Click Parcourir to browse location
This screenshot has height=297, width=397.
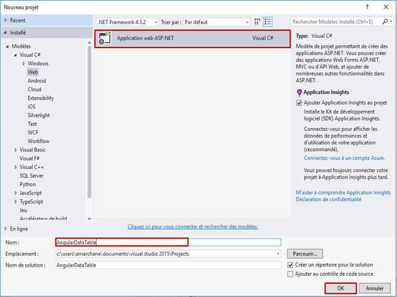[x=305, y=254]
